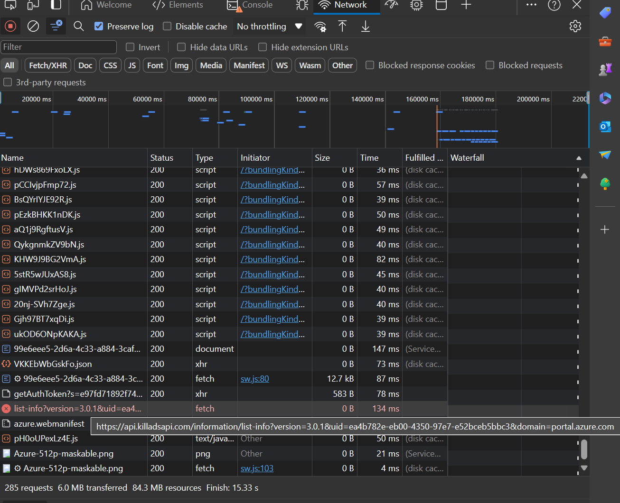Sort by the Time column header

379,158
